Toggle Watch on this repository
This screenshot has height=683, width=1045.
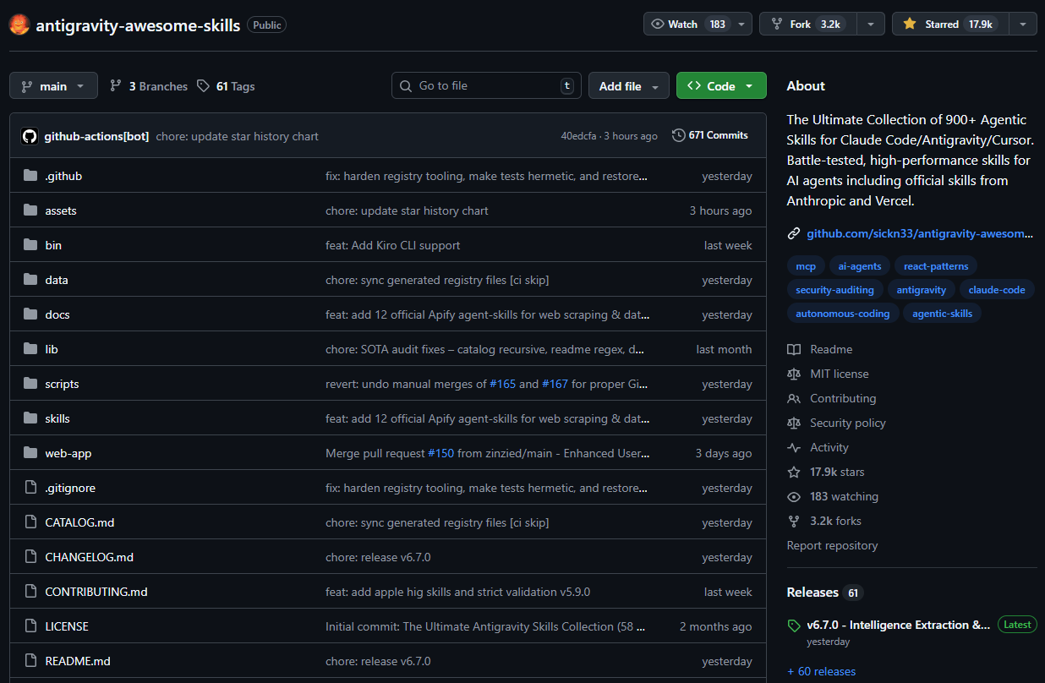coord(687,24)
